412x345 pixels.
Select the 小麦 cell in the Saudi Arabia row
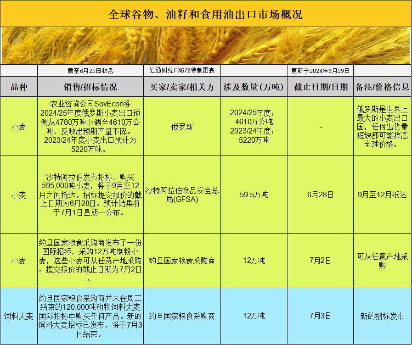click(19, 195)
